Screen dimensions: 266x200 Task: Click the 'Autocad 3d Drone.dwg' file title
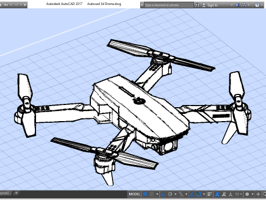click(x=104, y=4)
